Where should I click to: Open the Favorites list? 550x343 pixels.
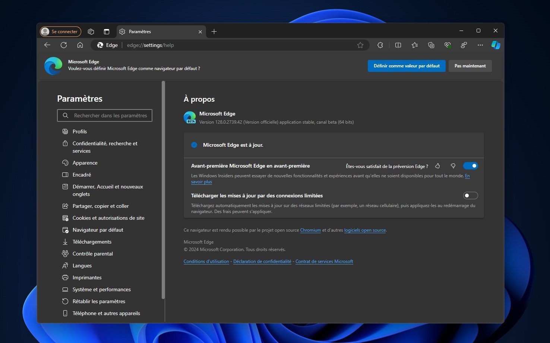click(415, 45)
